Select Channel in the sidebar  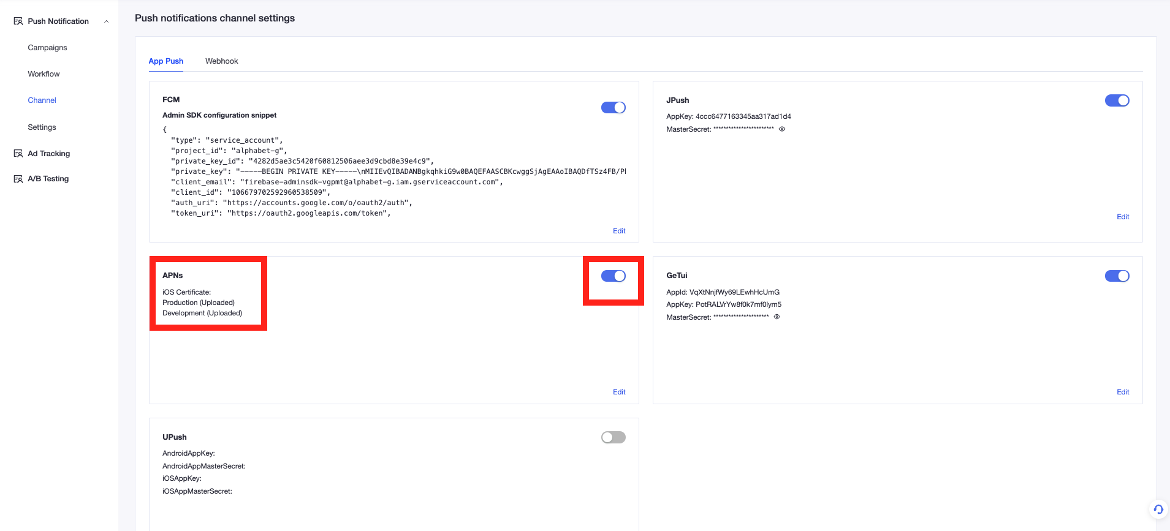pos(42,100)
